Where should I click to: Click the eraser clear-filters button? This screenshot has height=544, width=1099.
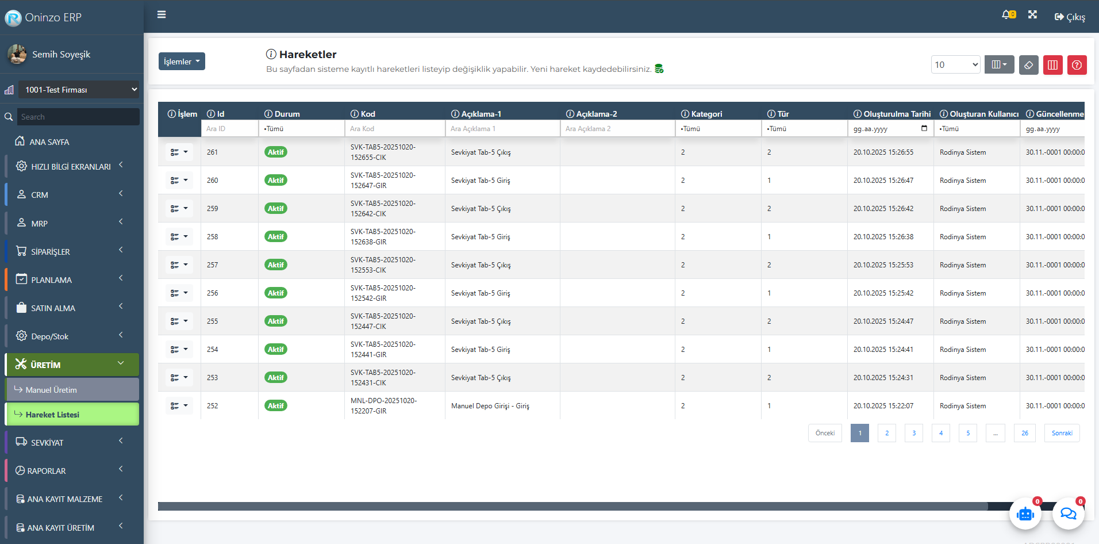click(1028, 65)
